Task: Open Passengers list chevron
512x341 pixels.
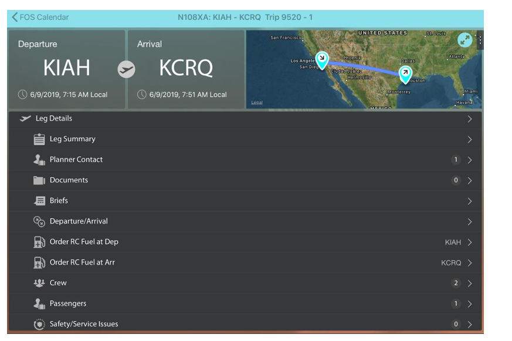Action: coord(469,304)
